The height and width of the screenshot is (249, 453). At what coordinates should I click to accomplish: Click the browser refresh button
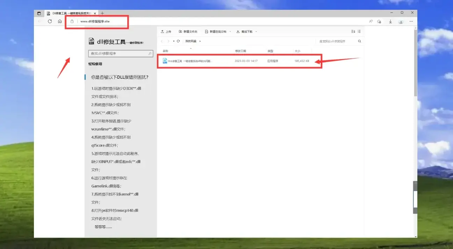pyautogui.click(x=50, y=21)
